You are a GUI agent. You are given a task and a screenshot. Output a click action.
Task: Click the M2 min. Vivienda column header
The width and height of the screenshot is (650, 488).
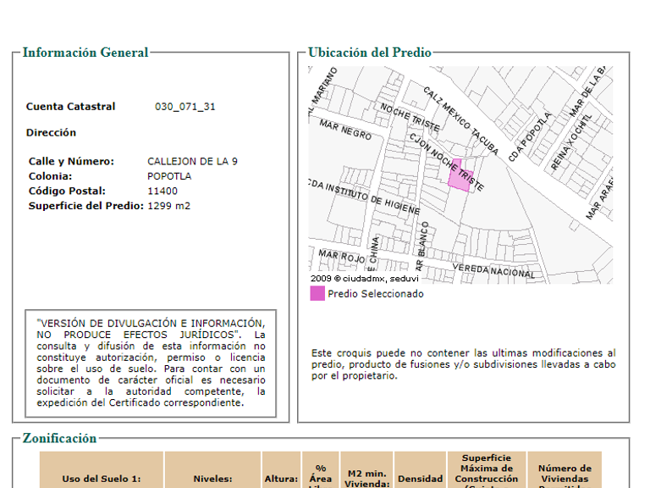366,472
